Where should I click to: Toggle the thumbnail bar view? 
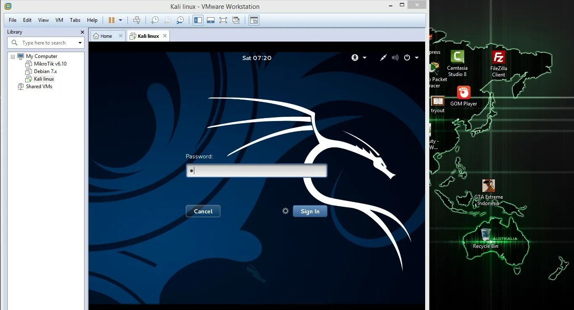point(211,20)
